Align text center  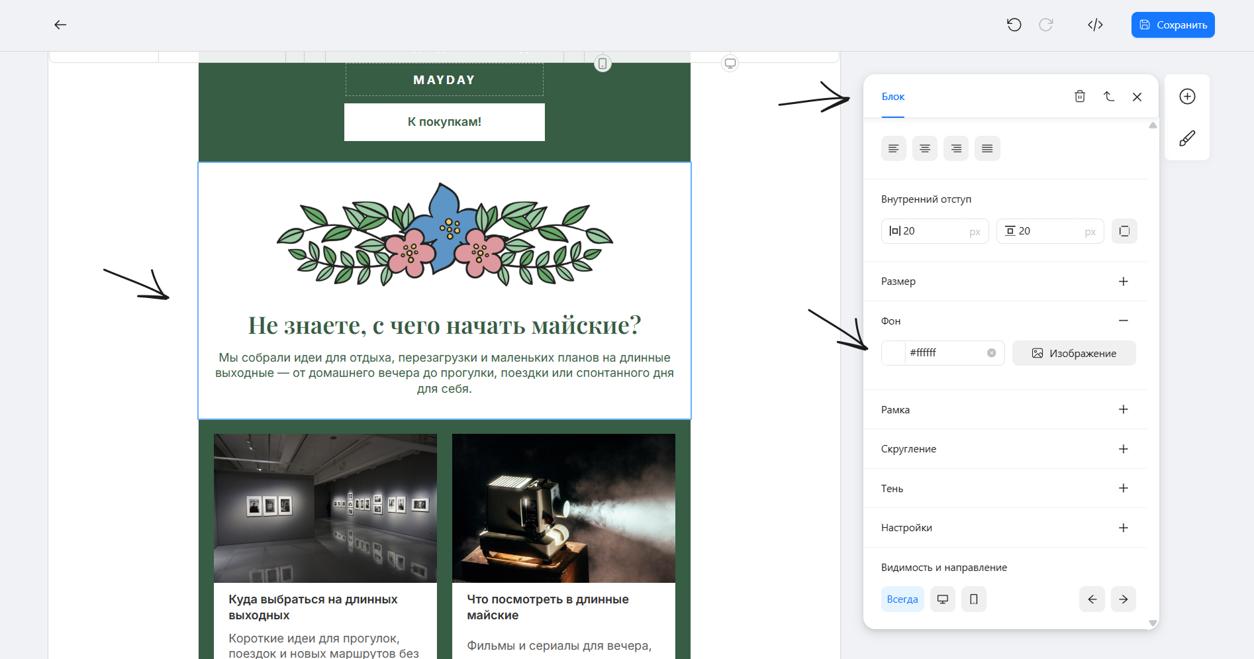tap(925, 148)
